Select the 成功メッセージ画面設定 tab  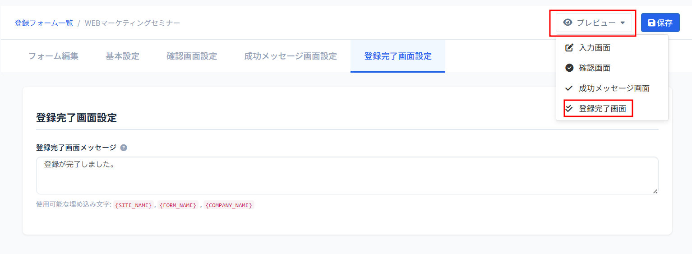(291, 56)
